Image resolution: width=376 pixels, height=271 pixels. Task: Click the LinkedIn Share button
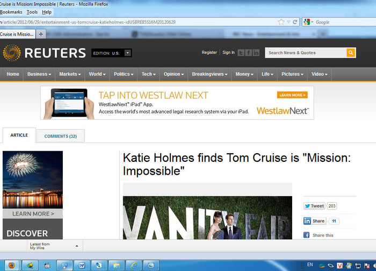tap(315, 221)
